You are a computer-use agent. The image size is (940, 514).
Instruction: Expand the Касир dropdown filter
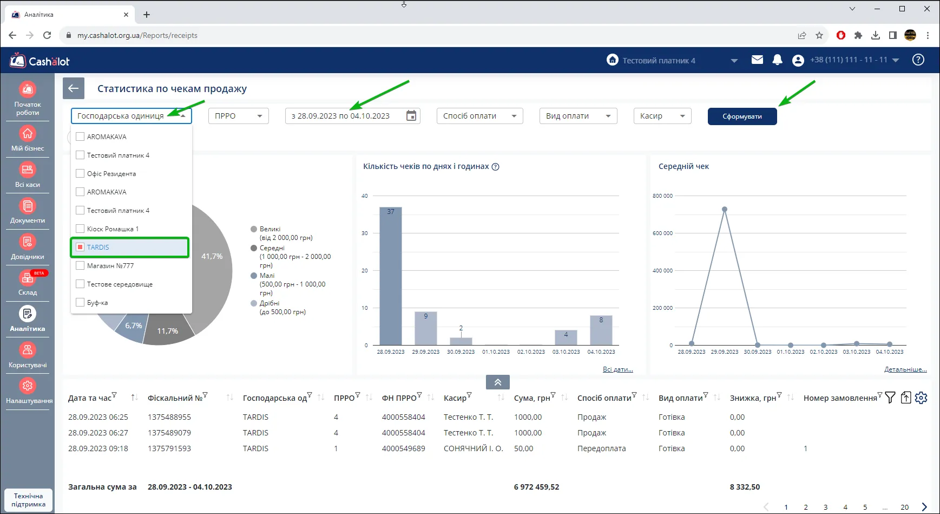tap(662, 116)
